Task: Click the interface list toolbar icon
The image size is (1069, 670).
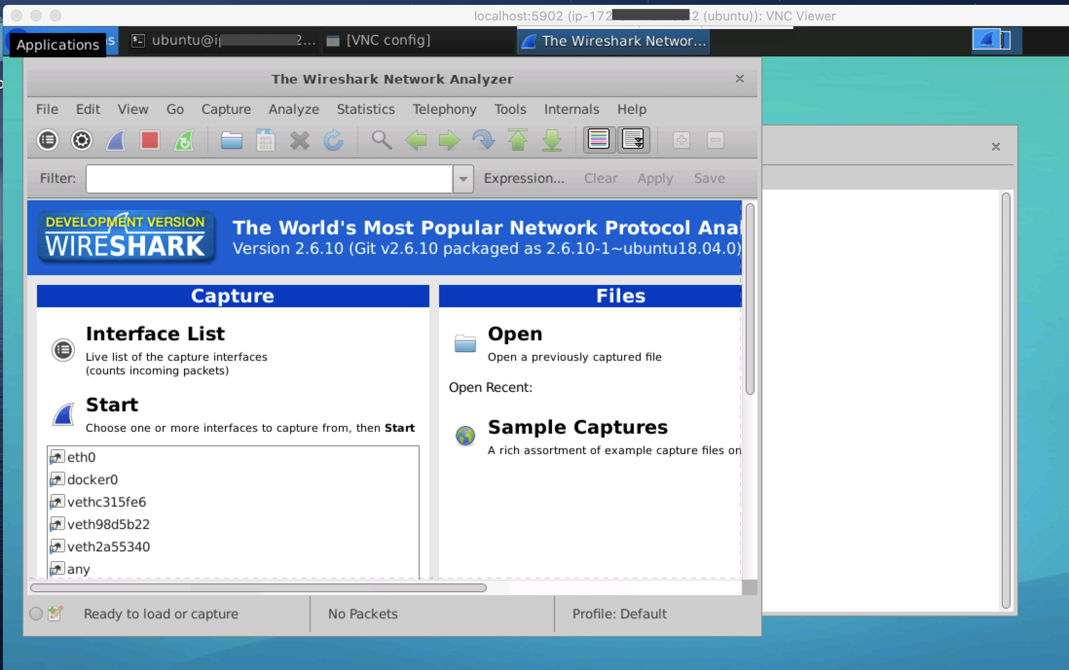Action: tap(48, 141)
